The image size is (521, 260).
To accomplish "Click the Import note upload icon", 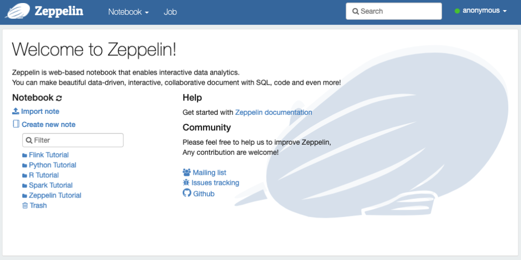I will tap(16, 111).
